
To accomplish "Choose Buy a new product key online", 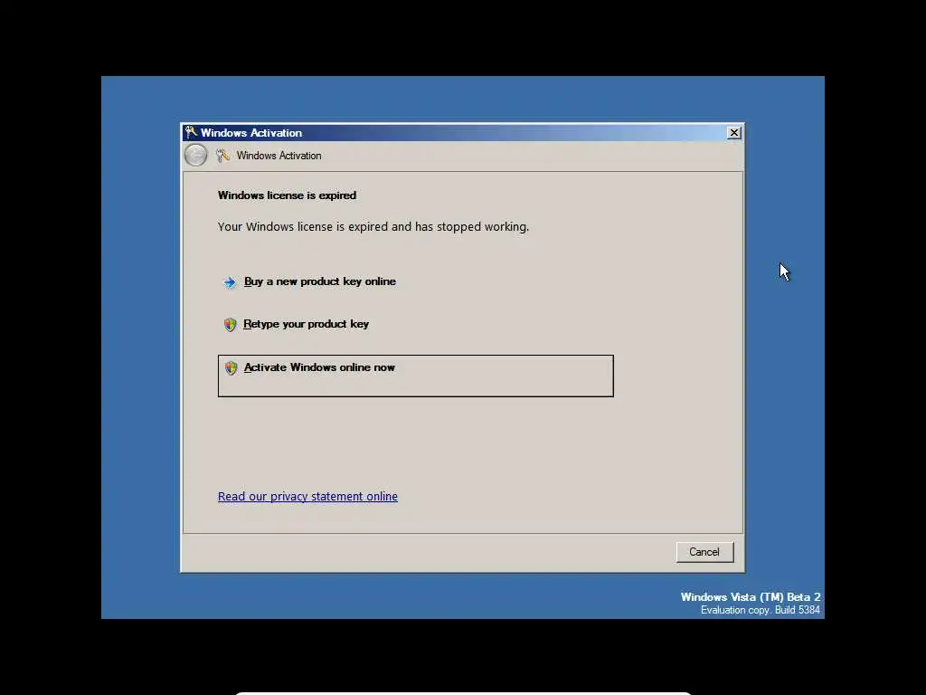I will click(x=319, y=281).
